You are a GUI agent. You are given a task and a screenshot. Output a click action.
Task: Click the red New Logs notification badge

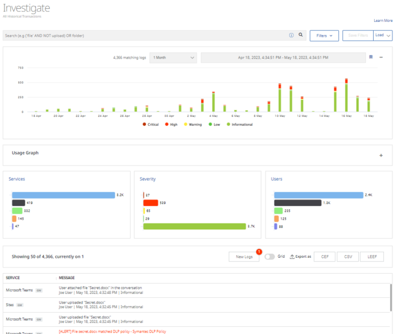coord(259,252)
